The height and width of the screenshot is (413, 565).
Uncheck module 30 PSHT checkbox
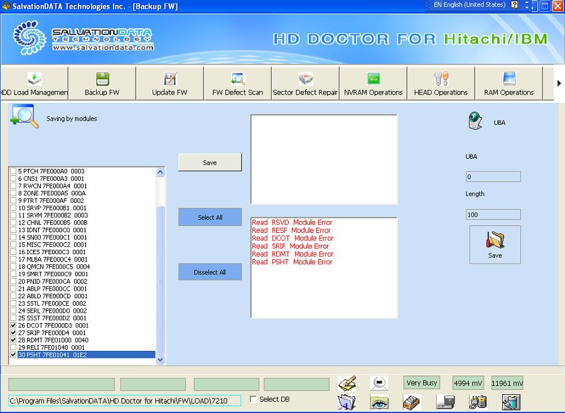click(13, 355)
